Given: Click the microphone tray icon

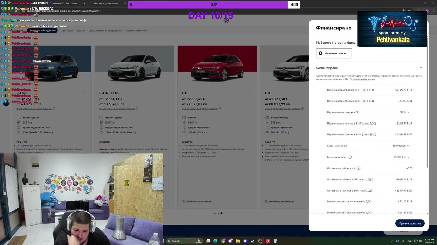Looking at the screenshot, I should (403, 241).
